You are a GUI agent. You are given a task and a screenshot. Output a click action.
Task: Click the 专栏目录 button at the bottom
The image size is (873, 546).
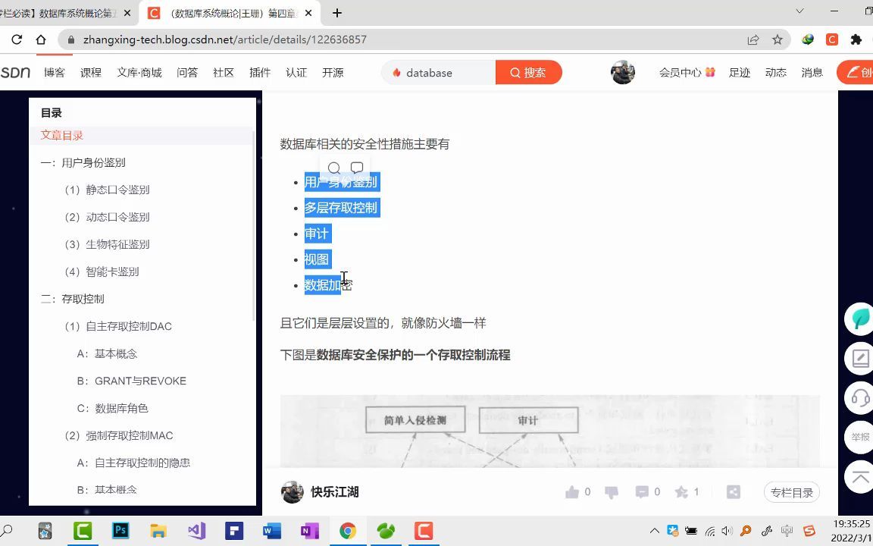click(791, 491)
